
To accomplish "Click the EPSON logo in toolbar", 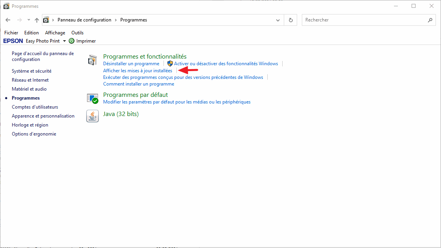I will pyautogui.click(x=13, y=41).
